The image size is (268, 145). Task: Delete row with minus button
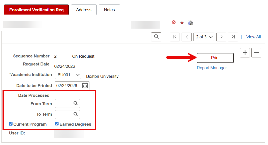(x=256, y=53)
